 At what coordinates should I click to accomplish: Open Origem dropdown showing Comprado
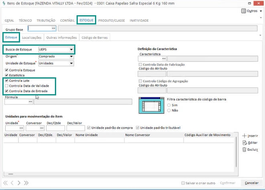coord(71,57)
